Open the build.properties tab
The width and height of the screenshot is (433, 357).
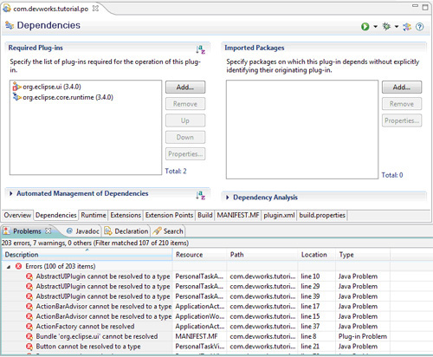322,215
